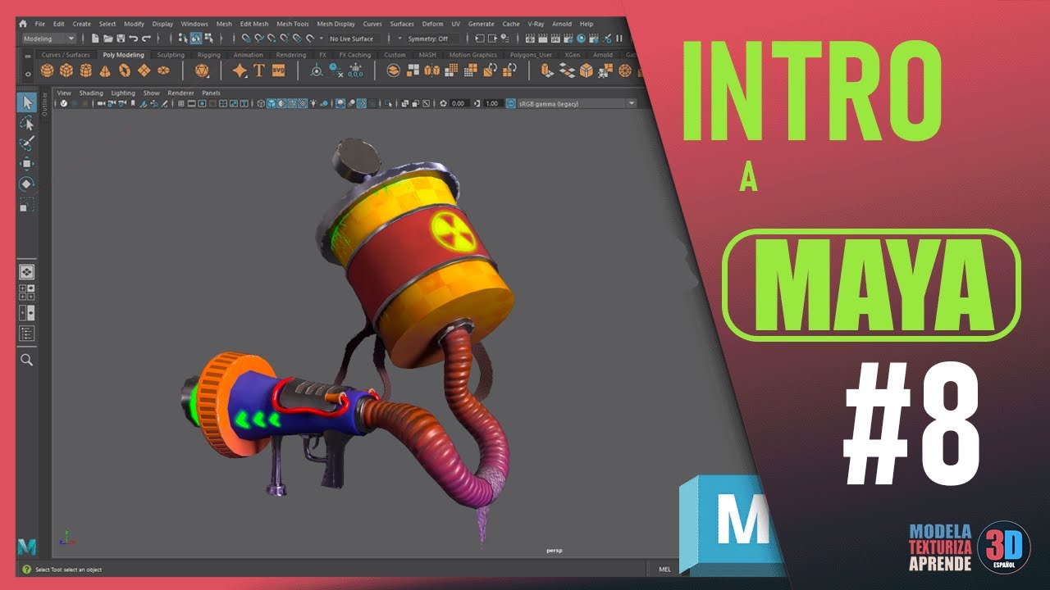Viewport: 1050px width, 590px height.
Task: Toggle Snap to Curves magnet
Action: [x=258, y=38]
